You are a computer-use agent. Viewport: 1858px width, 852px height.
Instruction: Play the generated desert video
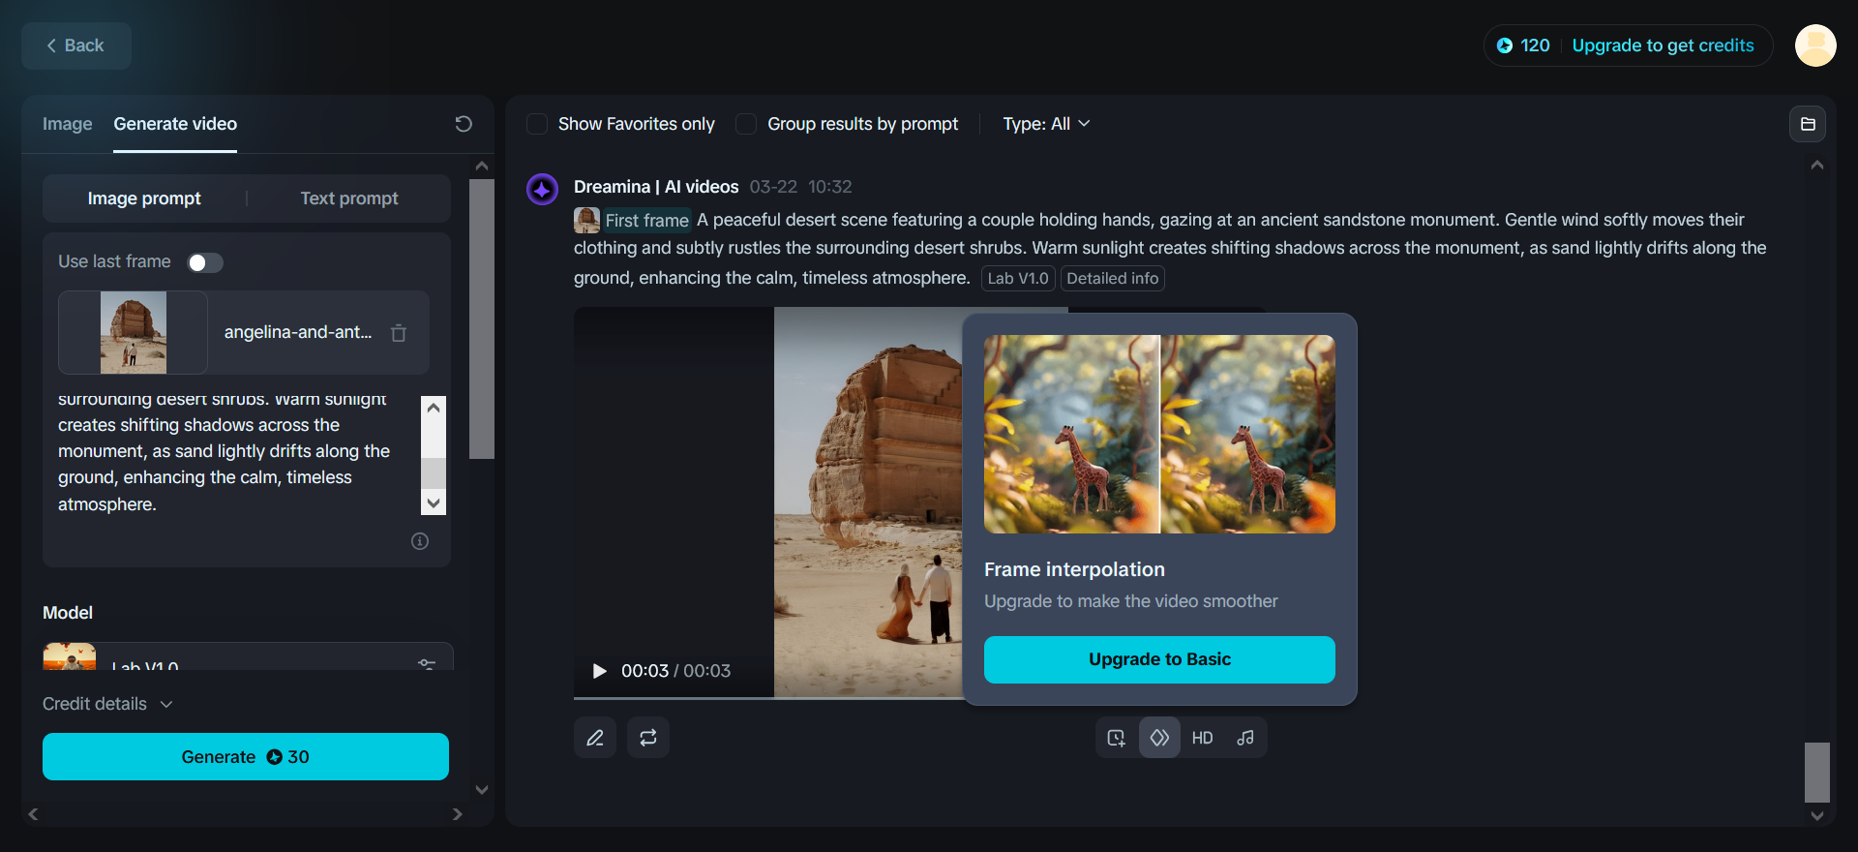coord(599,671)
